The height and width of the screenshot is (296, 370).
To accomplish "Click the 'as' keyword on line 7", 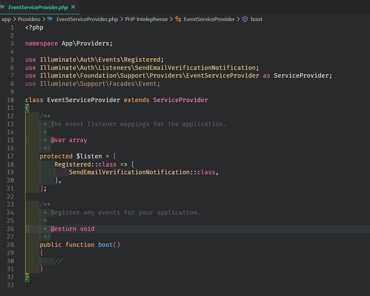I will [x=266, y=76].
